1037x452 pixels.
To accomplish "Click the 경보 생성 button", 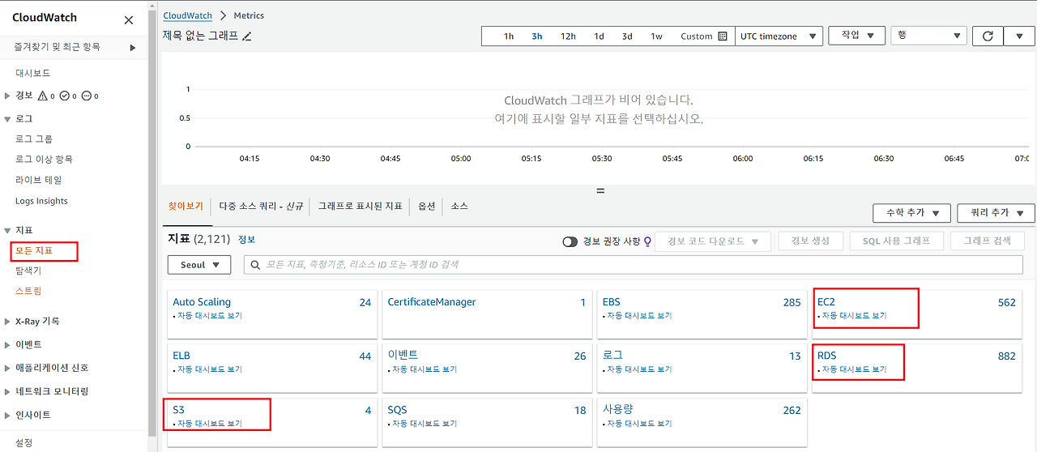I will pyautogui.click(x=811, y=241).
